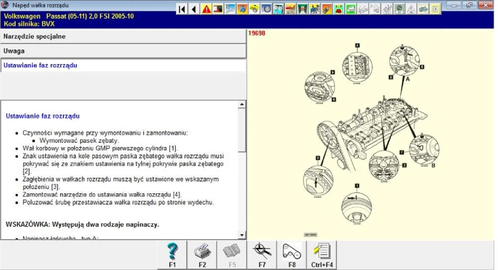This screenshot has height=270, width=498.
Task: Print the page using F2 printer icon
Action: point(202,255)
